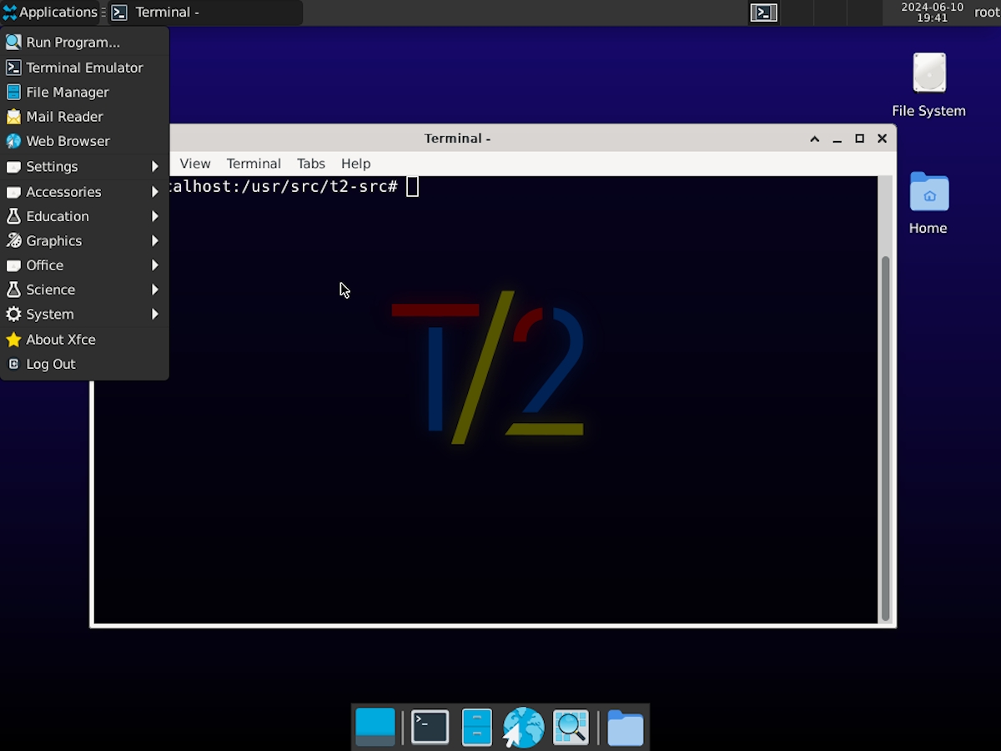Roll up the Terminal window with the arrow button
Viewport: 1001px width, 751px height.
[x=815, y=139]
